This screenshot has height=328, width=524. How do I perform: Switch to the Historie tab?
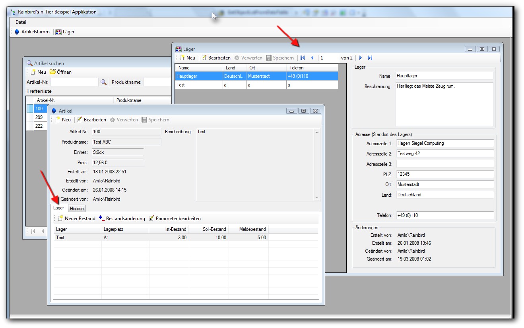point(77,209)
